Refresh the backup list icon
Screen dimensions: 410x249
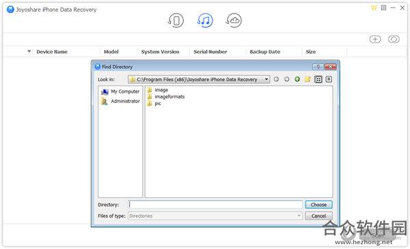394,40
